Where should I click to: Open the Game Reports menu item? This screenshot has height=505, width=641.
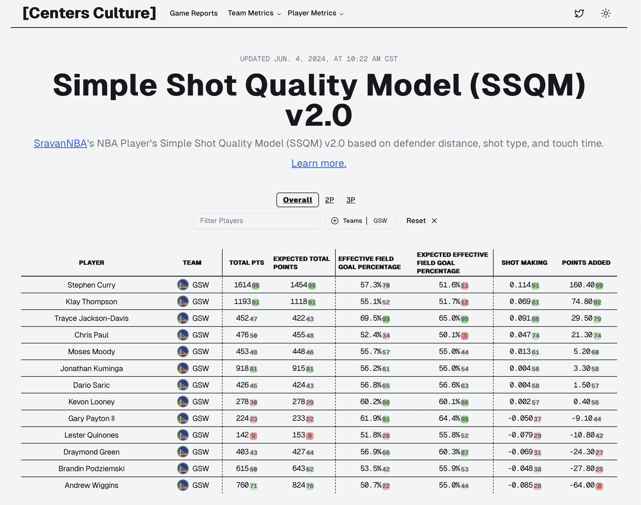(x=194, y=13)
